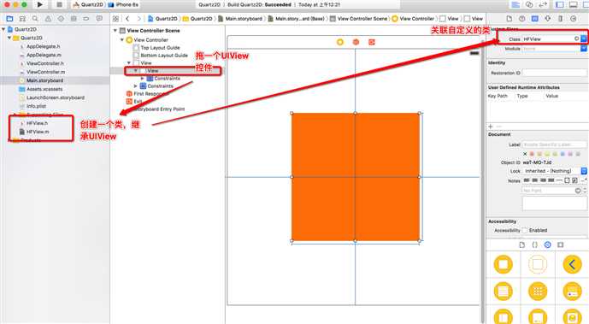This screenshot has height=324, width=589.
Task: Collapse the root Quartz2D project
Action: pos(3,29)
